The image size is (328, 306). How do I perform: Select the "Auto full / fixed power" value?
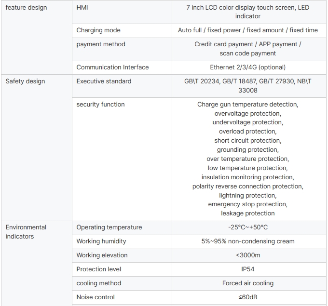click(x=247, y=30)
